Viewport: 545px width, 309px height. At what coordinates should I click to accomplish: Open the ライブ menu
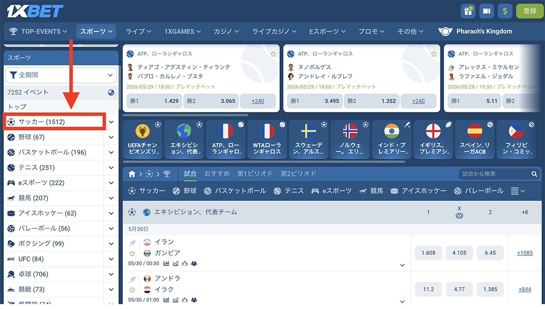(x=138, y=31)
